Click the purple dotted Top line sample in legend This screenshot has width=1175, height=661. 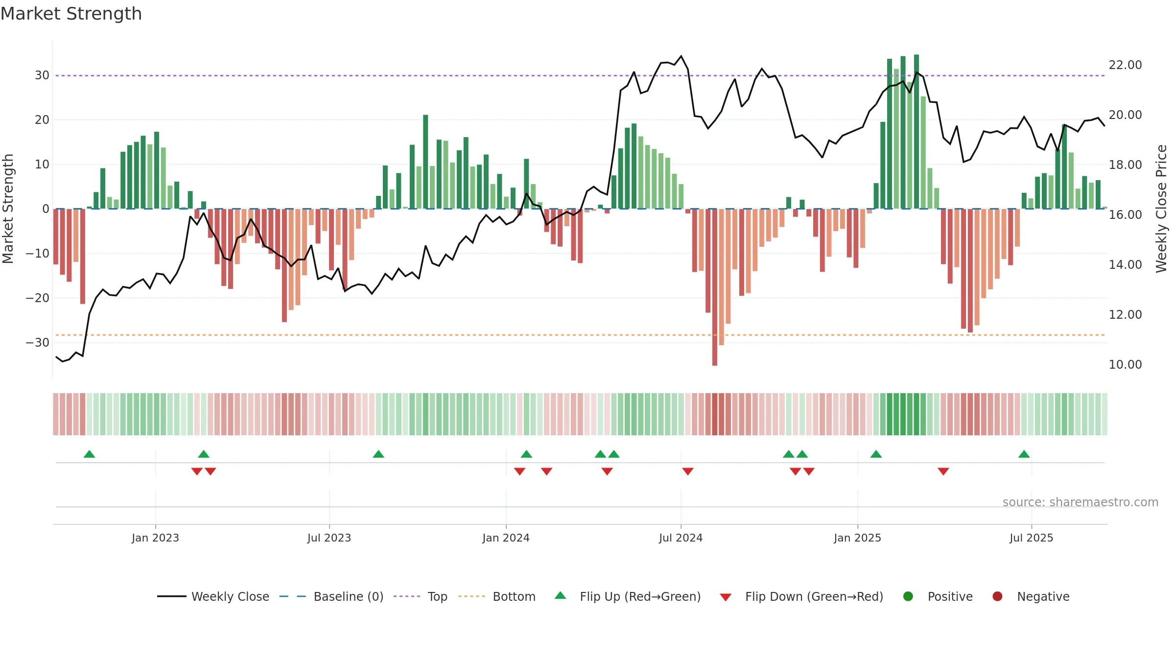tap(407, 596)
